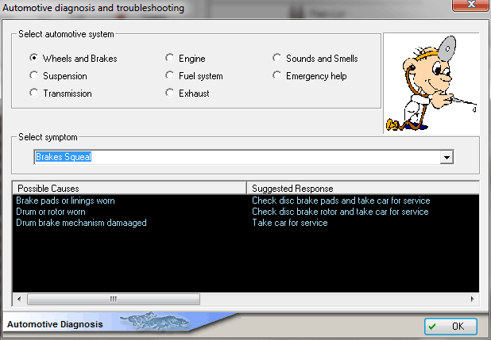
Task: Select Sounds and Smells option
Action: (277, 59)
